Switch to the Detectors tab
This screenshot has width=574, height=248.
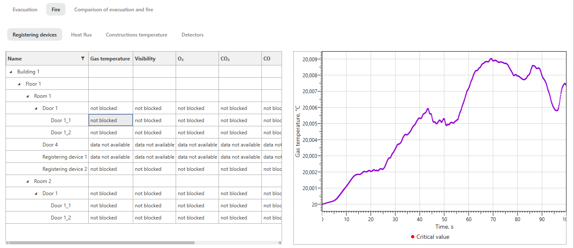click(x=192, y=34)
